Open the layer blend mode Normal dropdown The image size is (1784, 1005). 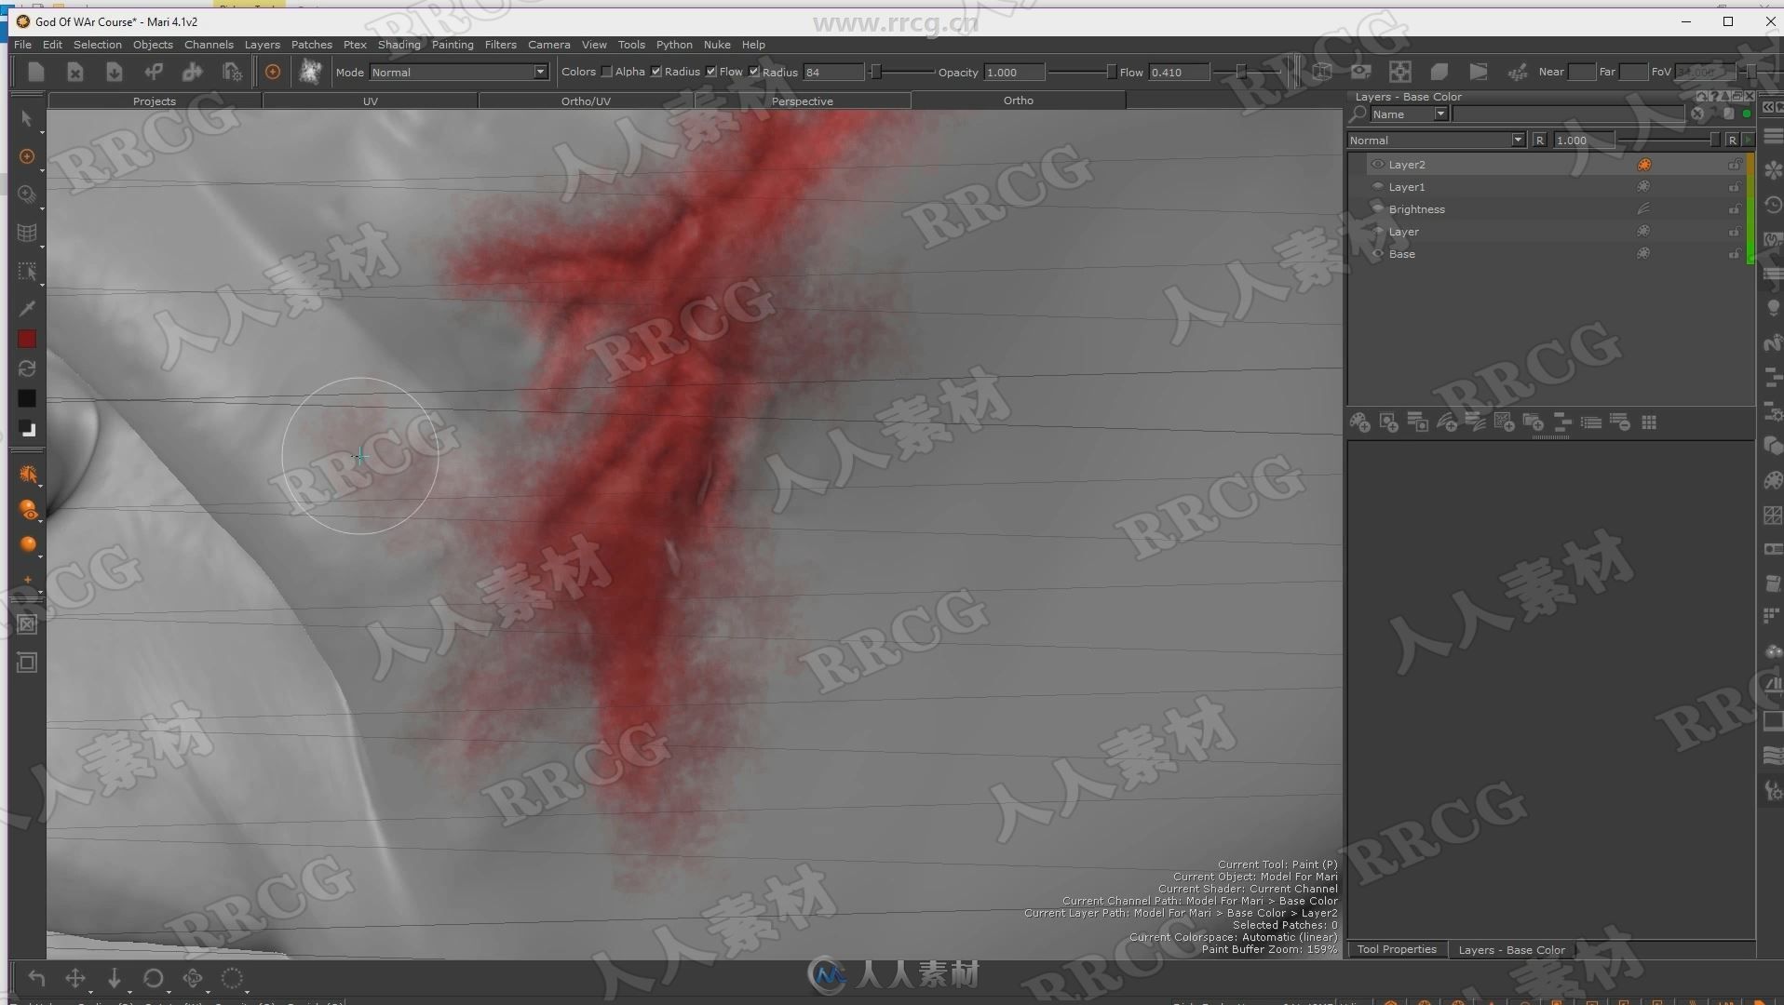pos(1436,141)
